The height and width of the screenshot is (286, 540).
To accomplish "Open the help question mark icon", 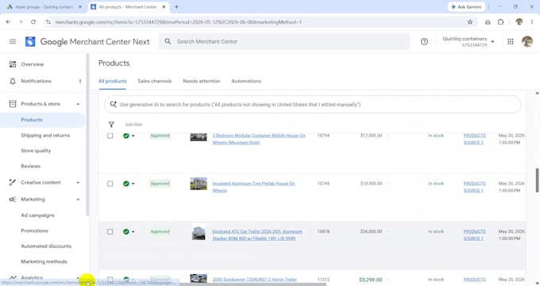I will coord(424,42).
